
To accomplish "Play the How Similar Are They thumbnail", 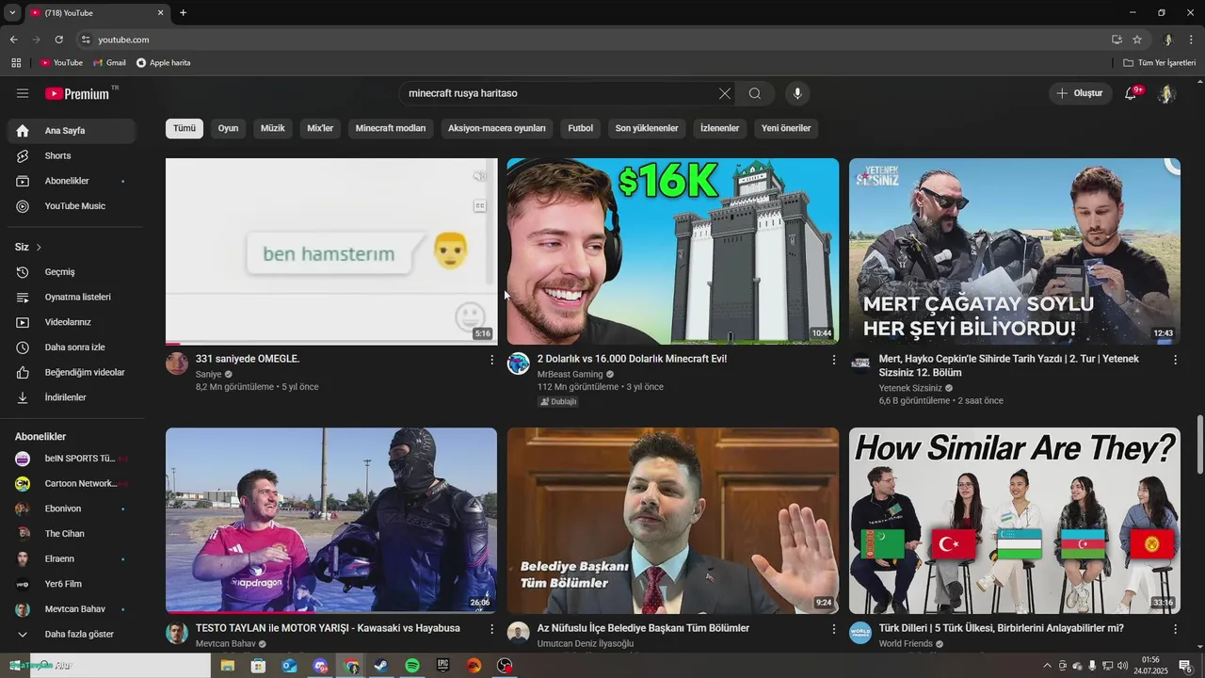I will 1015,521.
